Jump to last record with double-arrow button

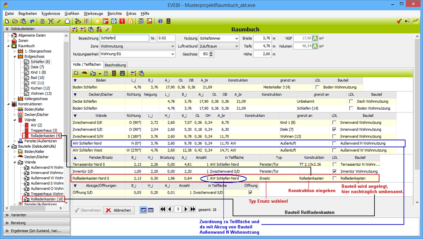tap(193, 209)
